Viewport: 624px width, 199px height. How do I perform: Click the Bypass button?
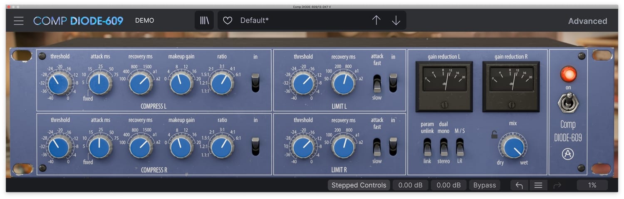(485, 185)
